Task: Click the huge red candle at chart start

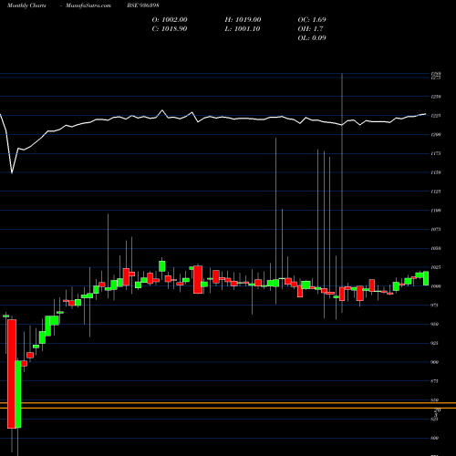Action: (x=12, y=374)
